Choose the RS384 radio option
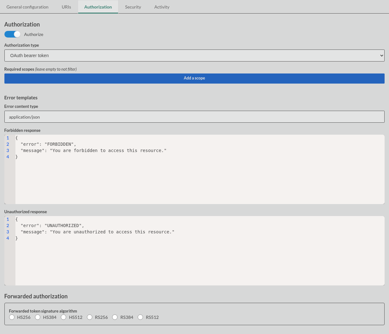The height and width of the screenshot is (334, 389). (x=115, y=317)
